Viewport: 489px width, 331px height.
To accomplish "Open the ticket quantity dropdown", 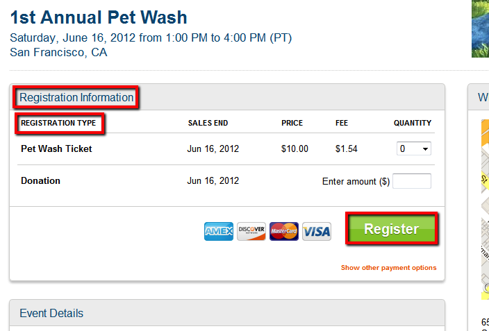I will pos(414,148).
